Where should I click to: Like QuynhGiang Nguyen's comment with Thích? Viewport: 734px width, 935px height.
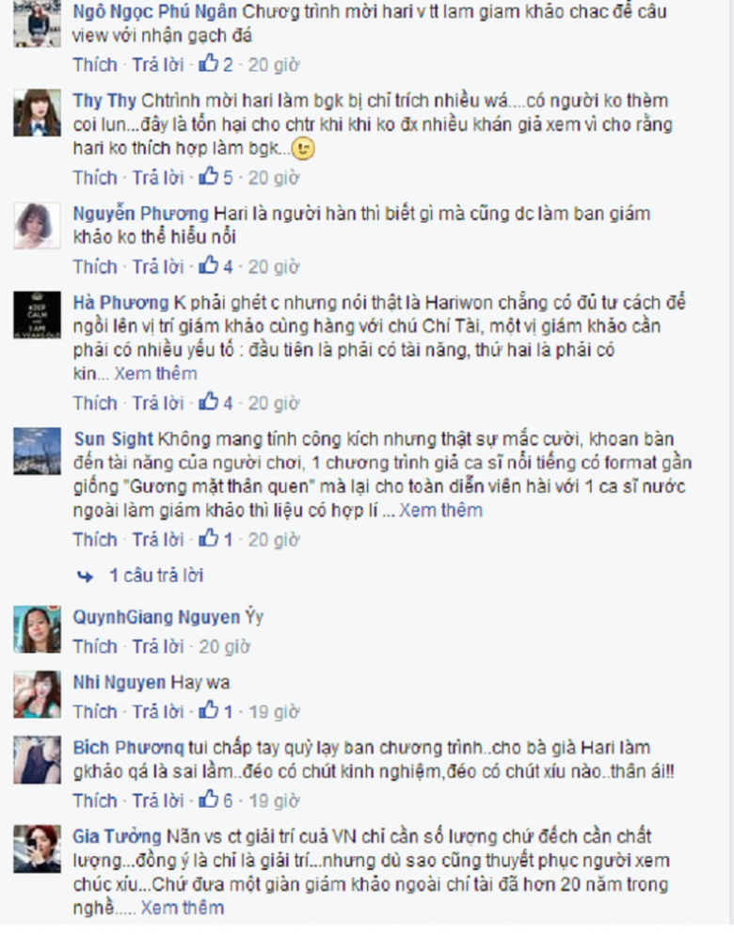point(95,646)
